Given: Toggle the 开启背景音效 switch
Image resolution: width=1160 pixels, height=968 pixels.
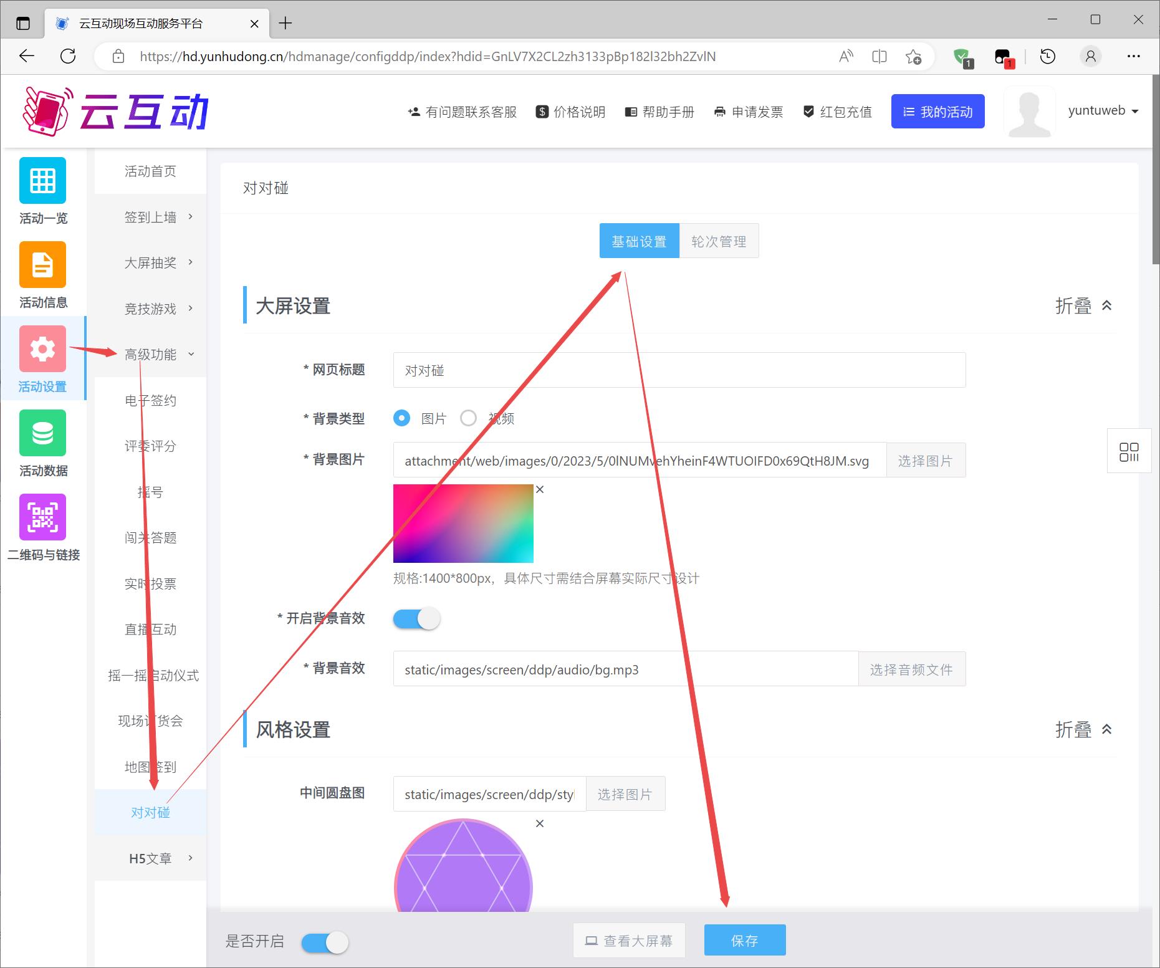Looking at the screenshot, I should (416, 619).
